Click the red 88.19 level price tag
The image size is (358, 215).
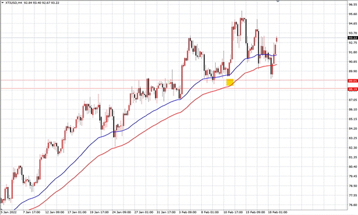point(353,89)
